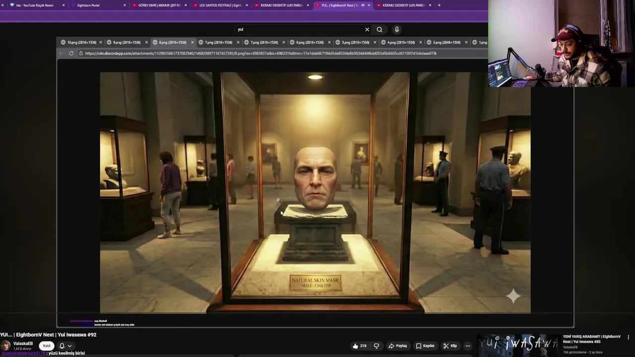This screenshot has height=357, width=635.
Task: Close the 10.png tab
Action: (101, 42)
